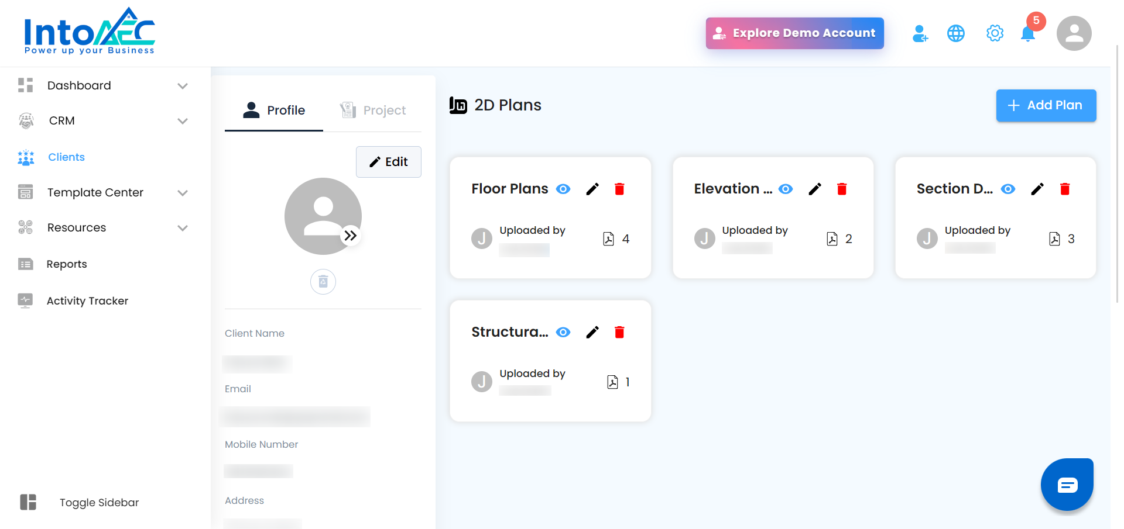Edit the Elevation plan with pencil icon

[x=815, y=189]
